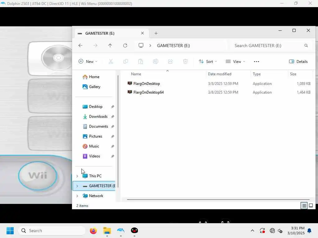Screen dimensions: 318x238
Task: Click the Paste clipboard icon
Action: (141, 62)
